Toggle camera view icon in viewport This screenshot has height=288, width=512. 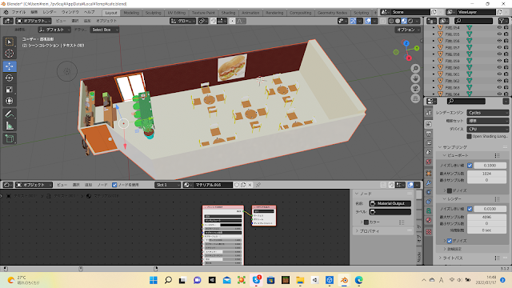pyautogui.click(x=415, y=89)
